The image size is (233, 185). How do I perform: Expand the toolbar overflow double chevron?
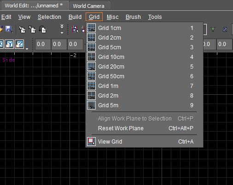pos(62,26)
